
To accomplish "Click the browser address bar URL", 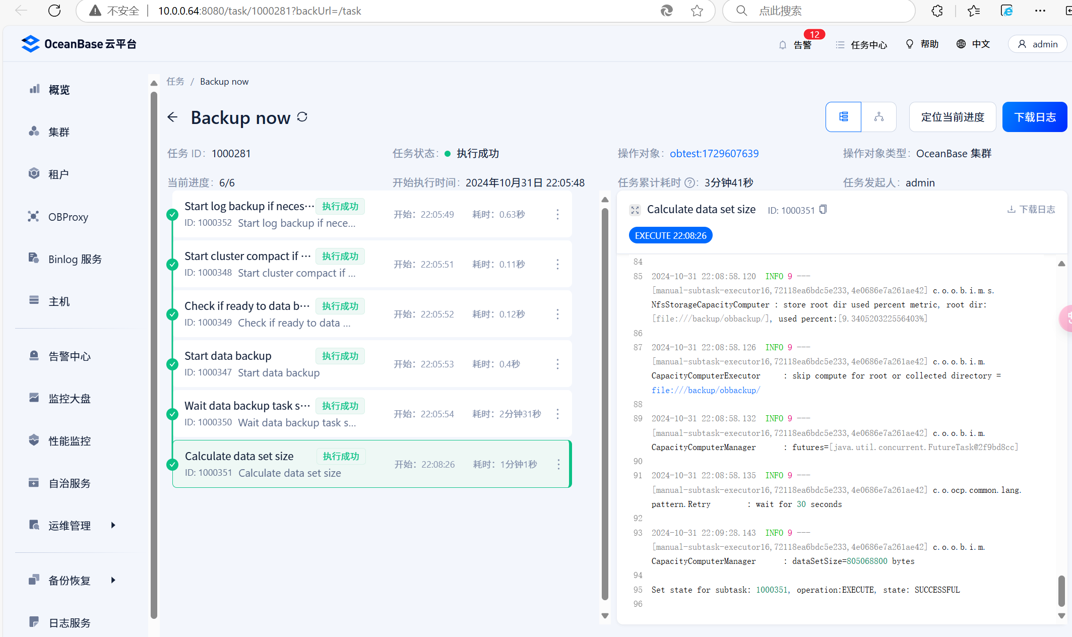I will click(260, 11).
